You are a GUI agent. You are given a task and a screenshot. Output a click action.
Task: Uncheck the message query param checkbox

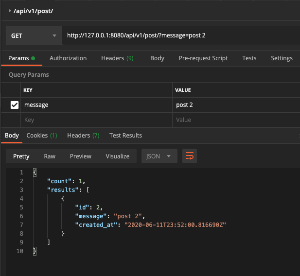(x=15, y=105)
